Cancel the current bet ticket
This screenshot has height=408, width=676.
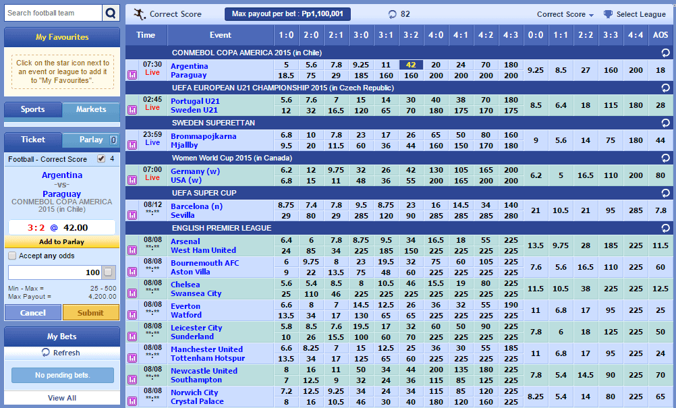pyautogui.click(x=33, y=313)
